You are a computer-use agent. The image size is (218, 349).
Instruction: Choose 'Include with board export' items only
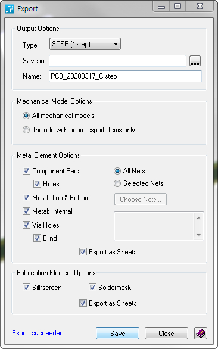click(x=26, y=130)
